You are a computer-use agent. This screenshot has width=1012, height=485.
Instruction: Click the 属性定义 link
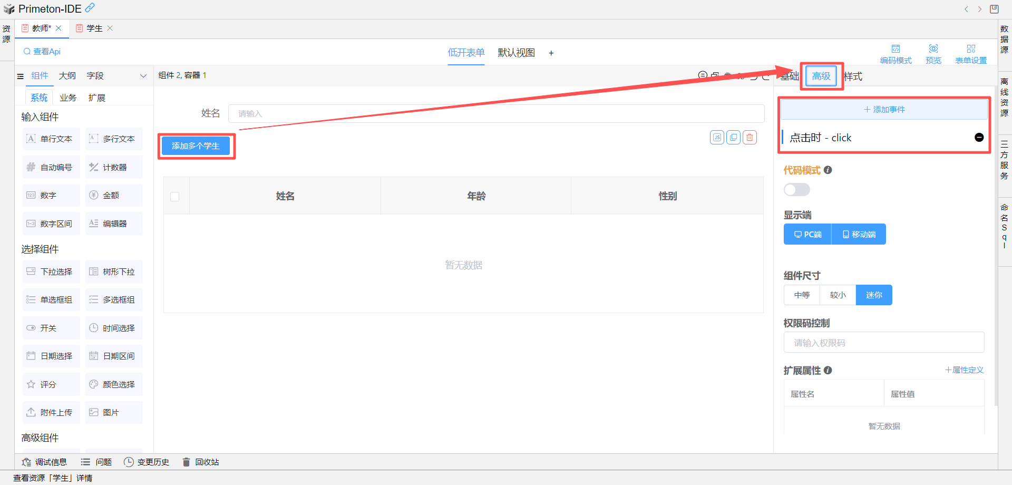(965, 370)
